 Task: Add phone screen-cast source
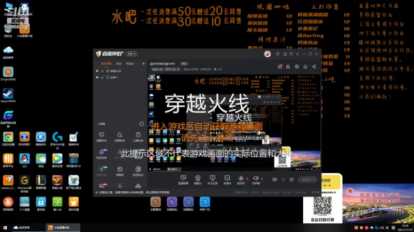pyautogui.click(x=212, y=180)
